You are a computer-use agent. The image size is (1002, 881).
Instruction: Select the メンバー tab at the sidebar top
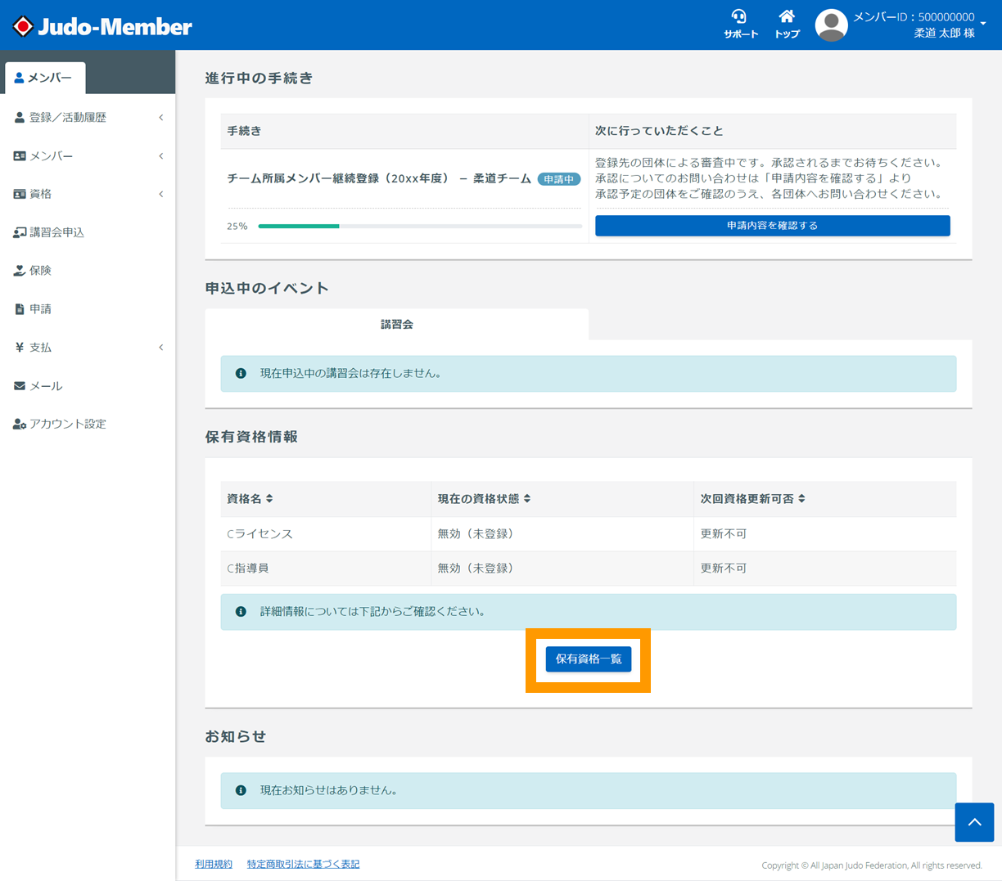pyautogui.click(x=45, y=78)
